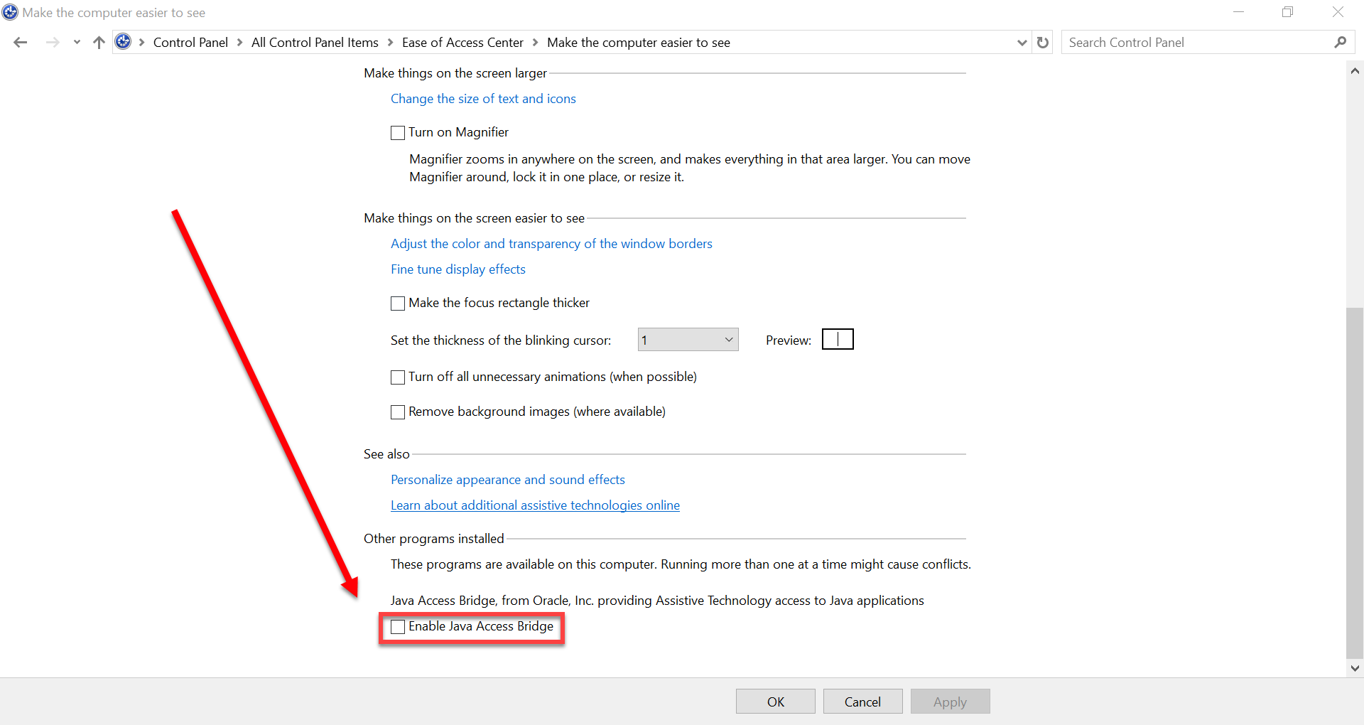This screenshot has width=1364, height=725.
Task: Click the search magnifier icon
Action: [1340, 43]
